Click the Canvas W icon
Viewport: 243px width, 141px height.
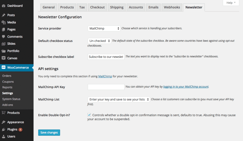[x=4, y=58]
